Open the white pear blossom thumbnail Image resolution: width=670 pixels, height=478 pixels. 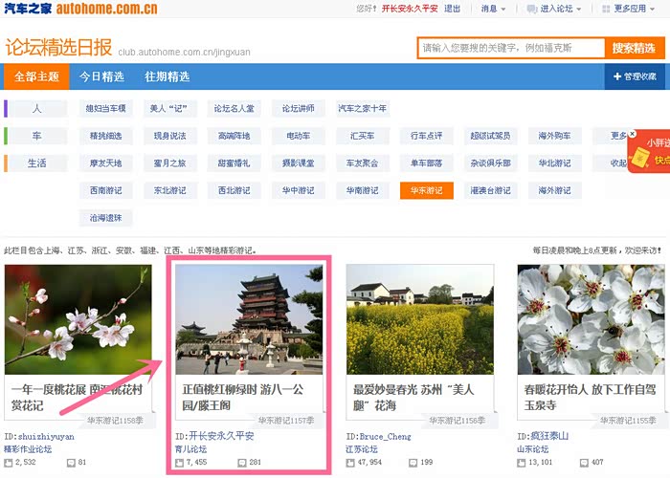tap(591, 319)
